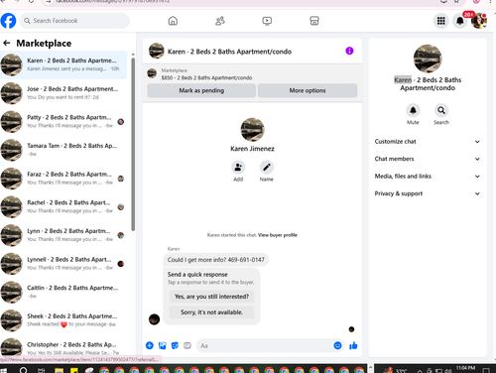Viewport: 496px width, 373px height.
Task: Expand Privacy & support section
Action: [428, 193]
